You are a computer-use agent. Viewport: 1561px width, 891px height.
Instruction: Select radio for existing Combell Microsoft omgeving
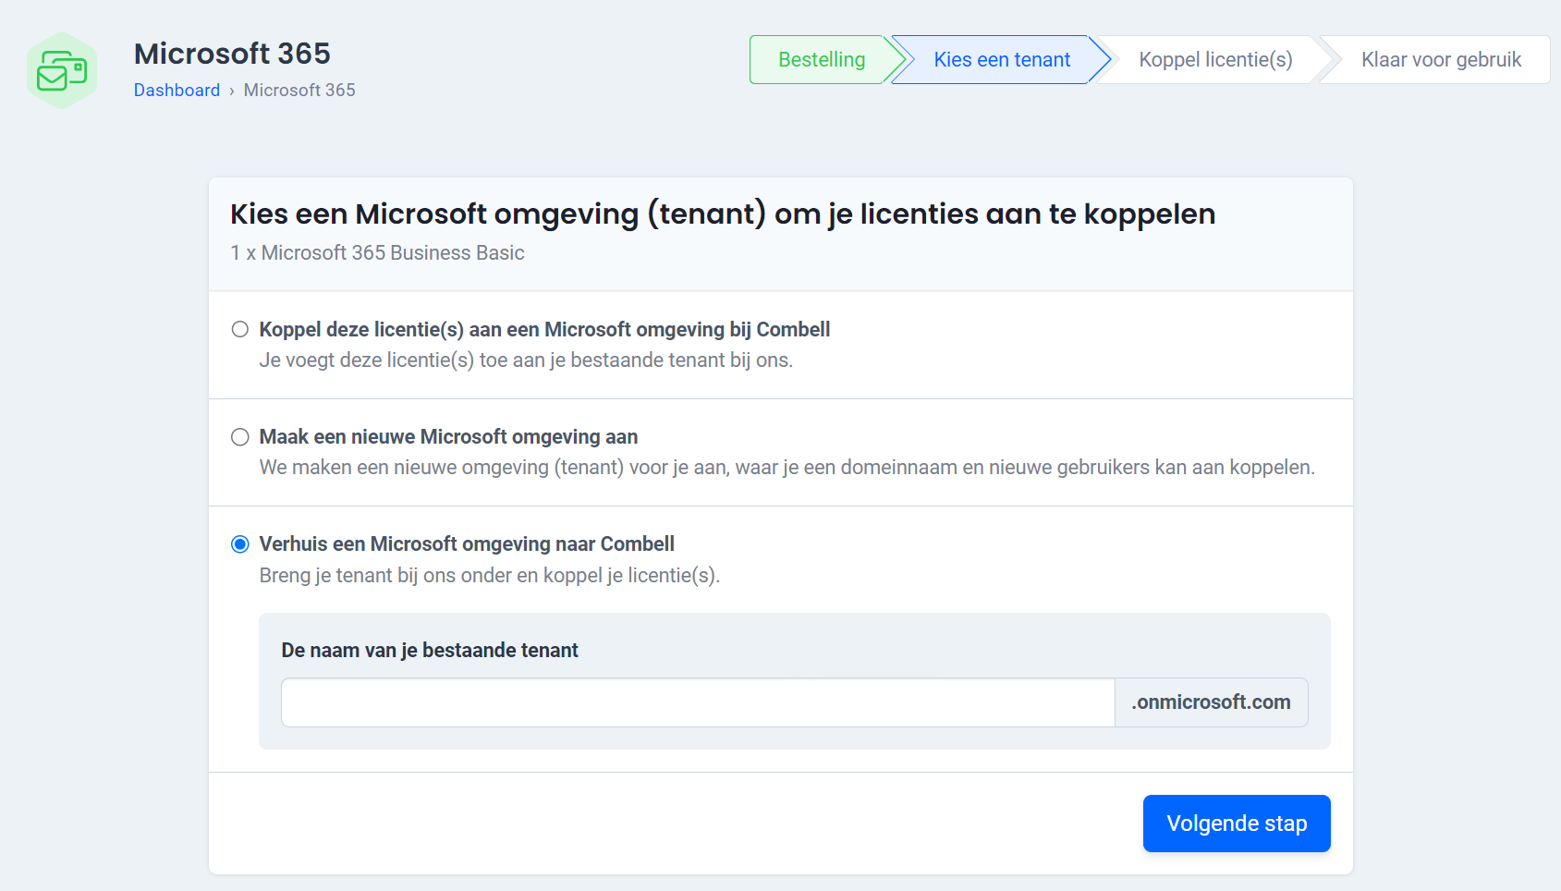pos(240,329)
